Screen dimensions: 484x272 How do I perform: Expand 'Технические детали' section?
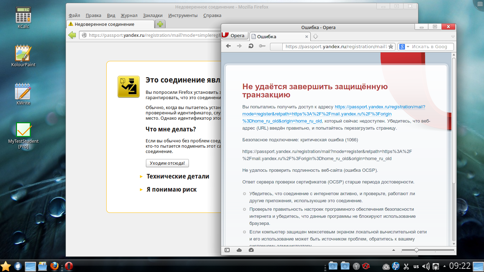click(x=178, y=176)
